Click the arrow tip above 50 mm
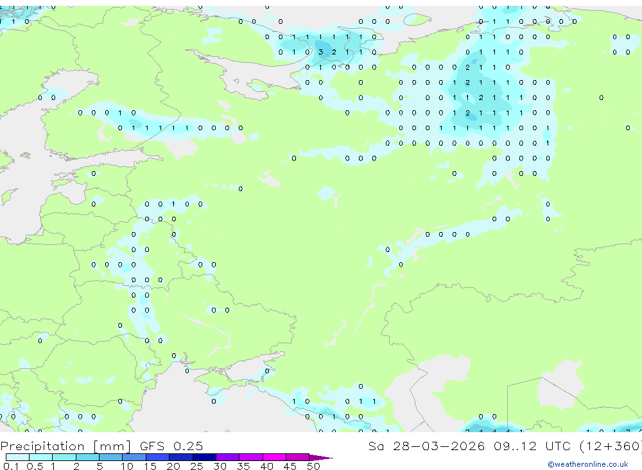The height and width of the screenshot is (470, 642). [322, 458]
